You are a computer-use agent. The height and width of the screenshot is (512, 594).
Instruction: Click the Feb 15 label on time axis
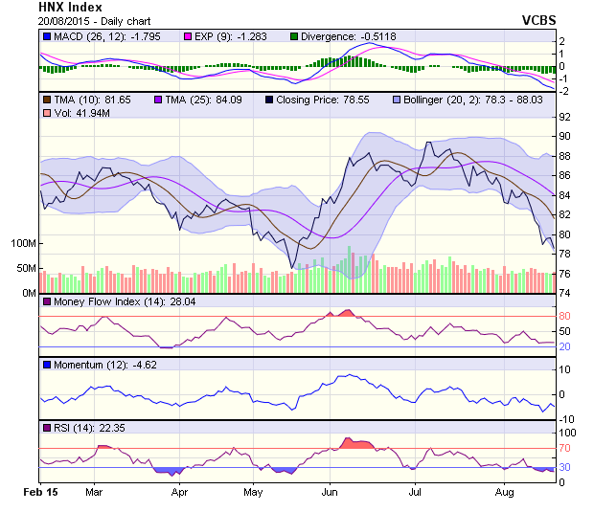(40, 491)
